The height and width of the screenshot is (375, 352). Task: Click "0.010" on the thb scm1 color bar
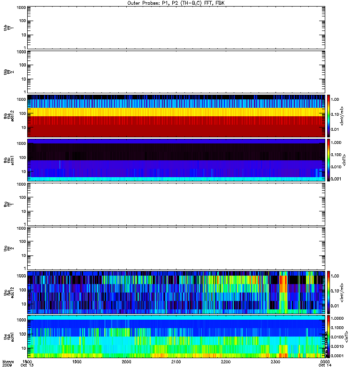336,167
